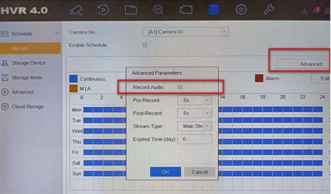331x194 pixels.
Task: Open the camera live view icon
Action: [x=76, y=10]
